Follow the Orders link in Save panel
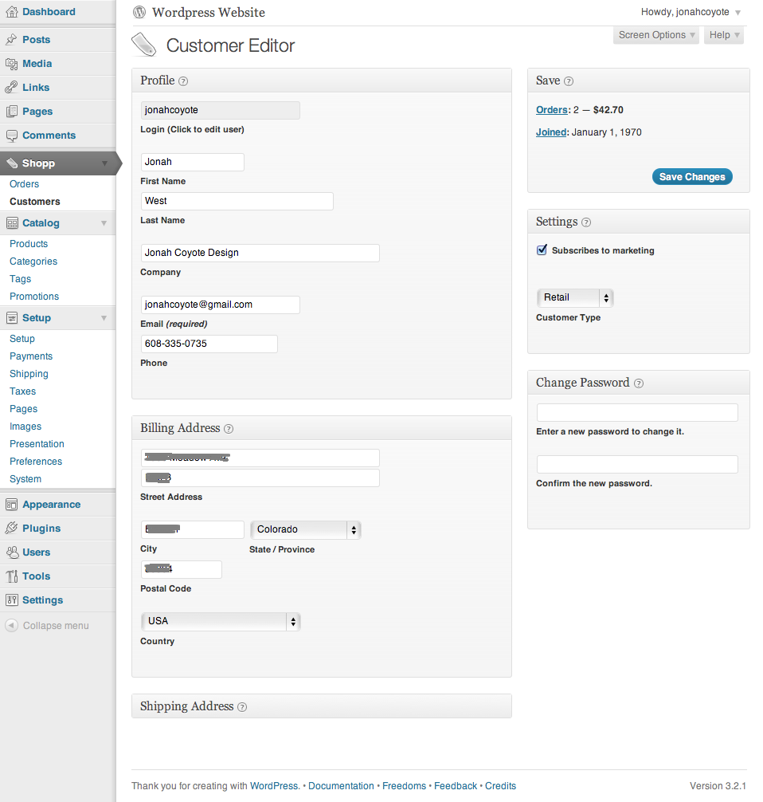The image size is (763, 802). point(551,110)
